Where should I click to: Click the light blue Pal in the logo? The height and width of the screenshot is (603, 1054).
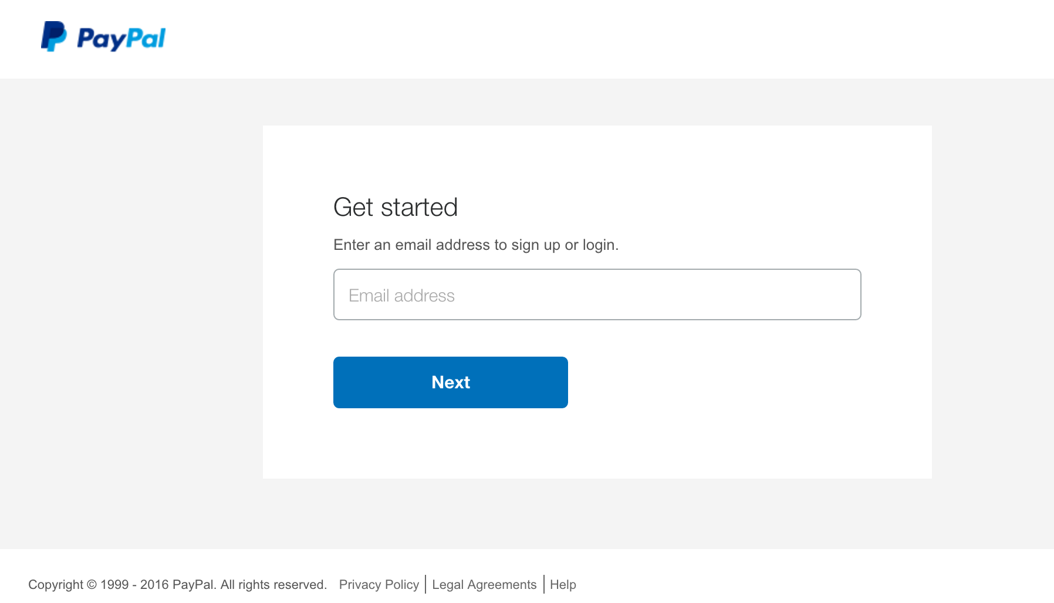[146, 38]
